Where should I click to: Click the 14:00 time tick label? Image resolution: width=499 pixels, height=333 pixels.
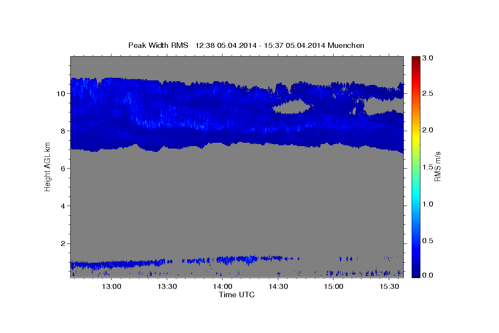[222, 287]
